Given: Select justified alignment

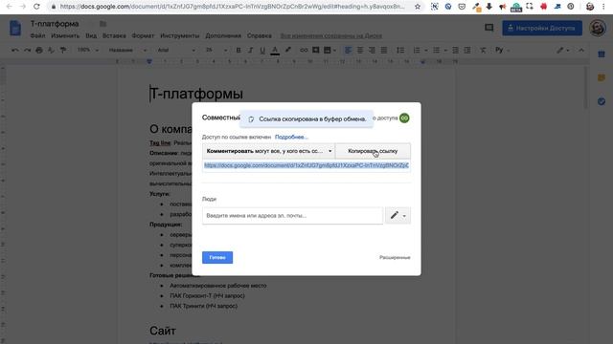Looking at the screenshot, I should [384, 50].
